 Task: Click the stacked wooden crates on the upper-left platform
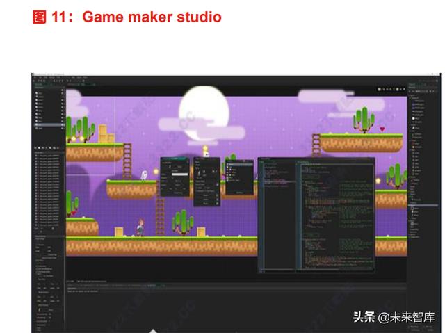(x=106, y=133)
